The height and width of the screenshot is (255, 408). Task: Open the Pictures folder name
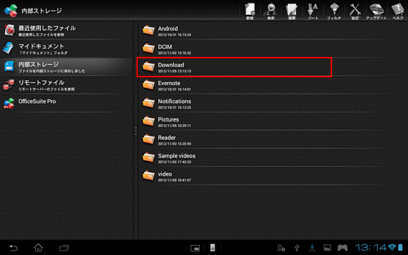[168, 119]
